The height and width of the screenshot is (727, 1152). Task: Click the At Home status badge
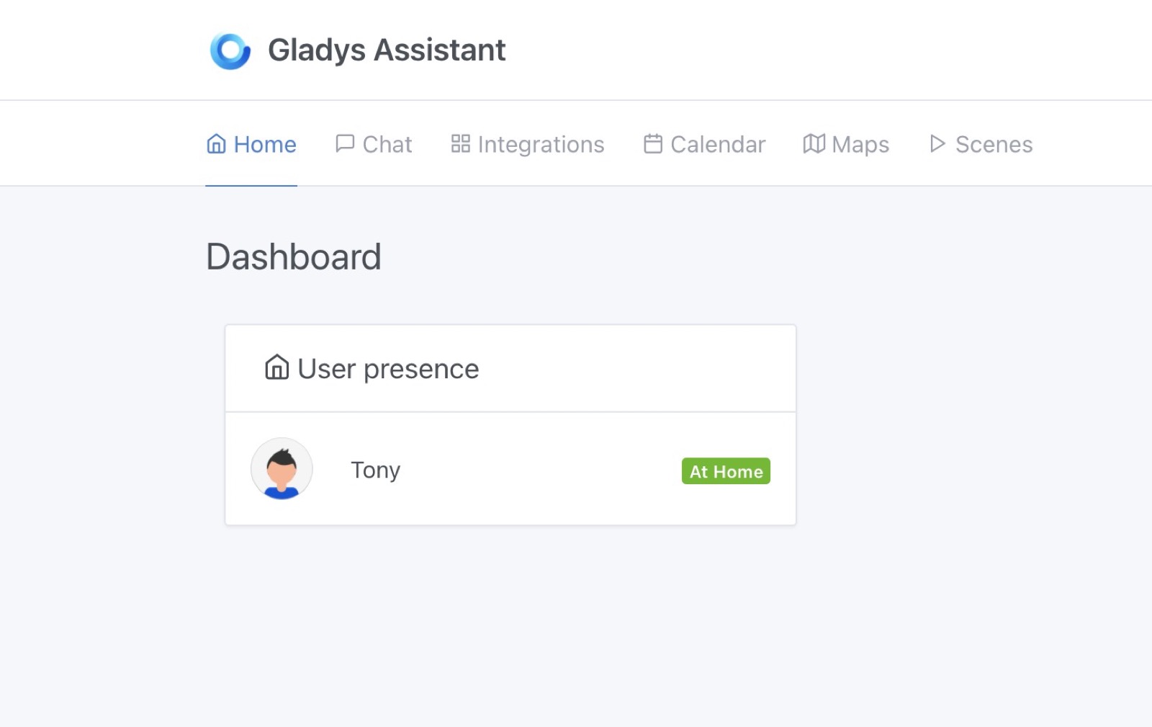725,471
